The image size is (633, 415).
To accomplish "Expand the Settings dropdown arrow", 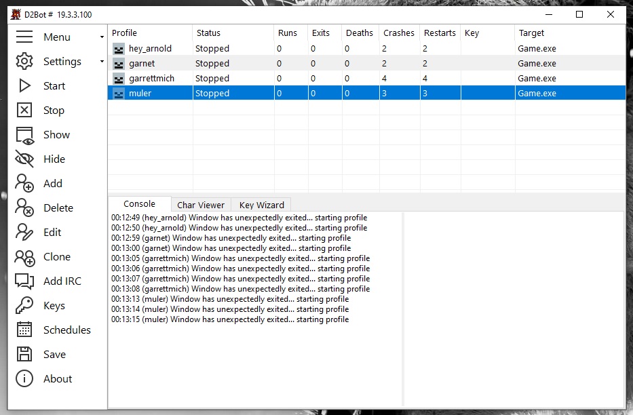I will click(x=102, y=61).
